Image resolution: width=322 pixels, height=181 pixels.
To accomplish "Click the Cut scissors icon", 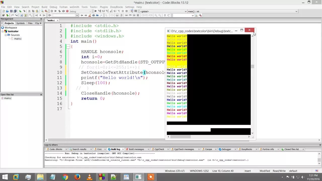I will 29,11.
